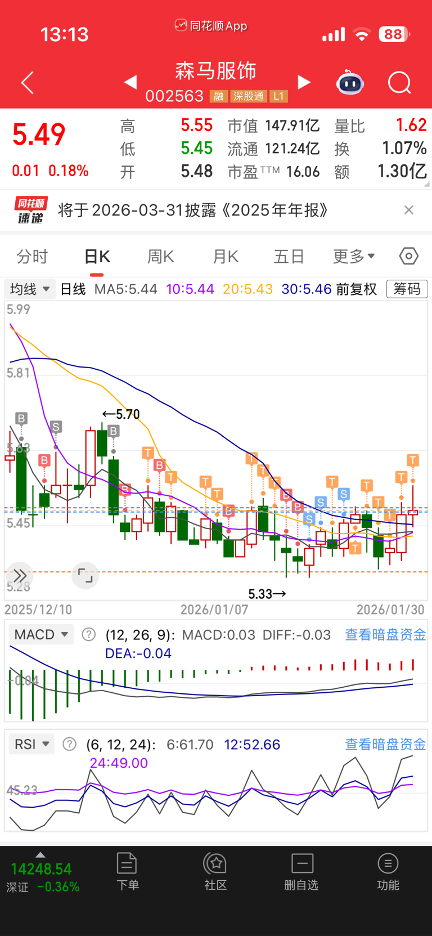Switch to 分时 intraday tab
Screen dimensions: 432x936
32,257
